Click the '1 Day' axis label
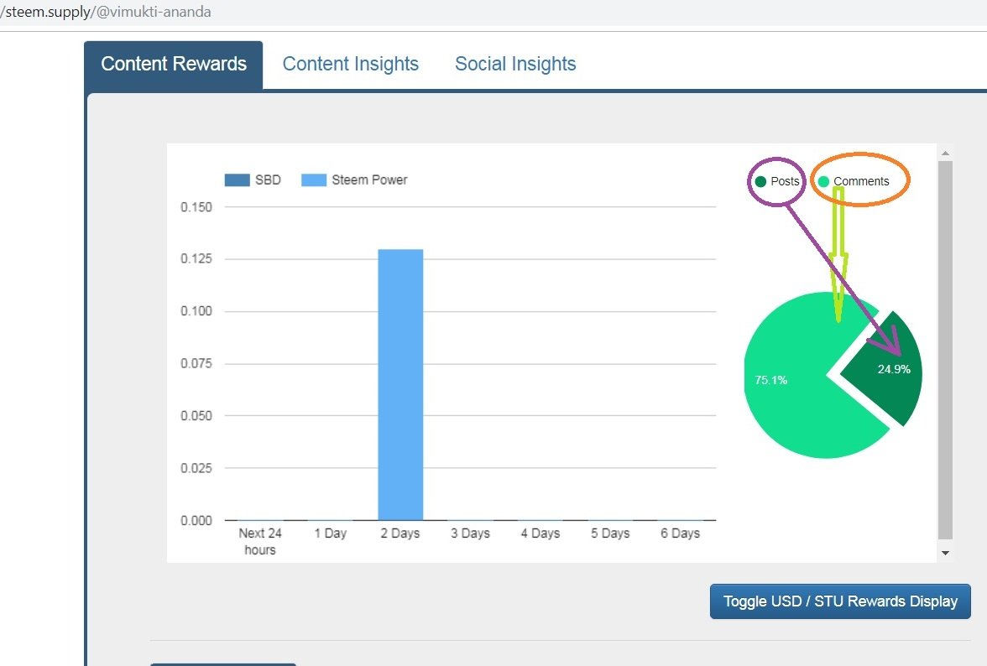This screenshot has width=987, height=666. point(331,533)
